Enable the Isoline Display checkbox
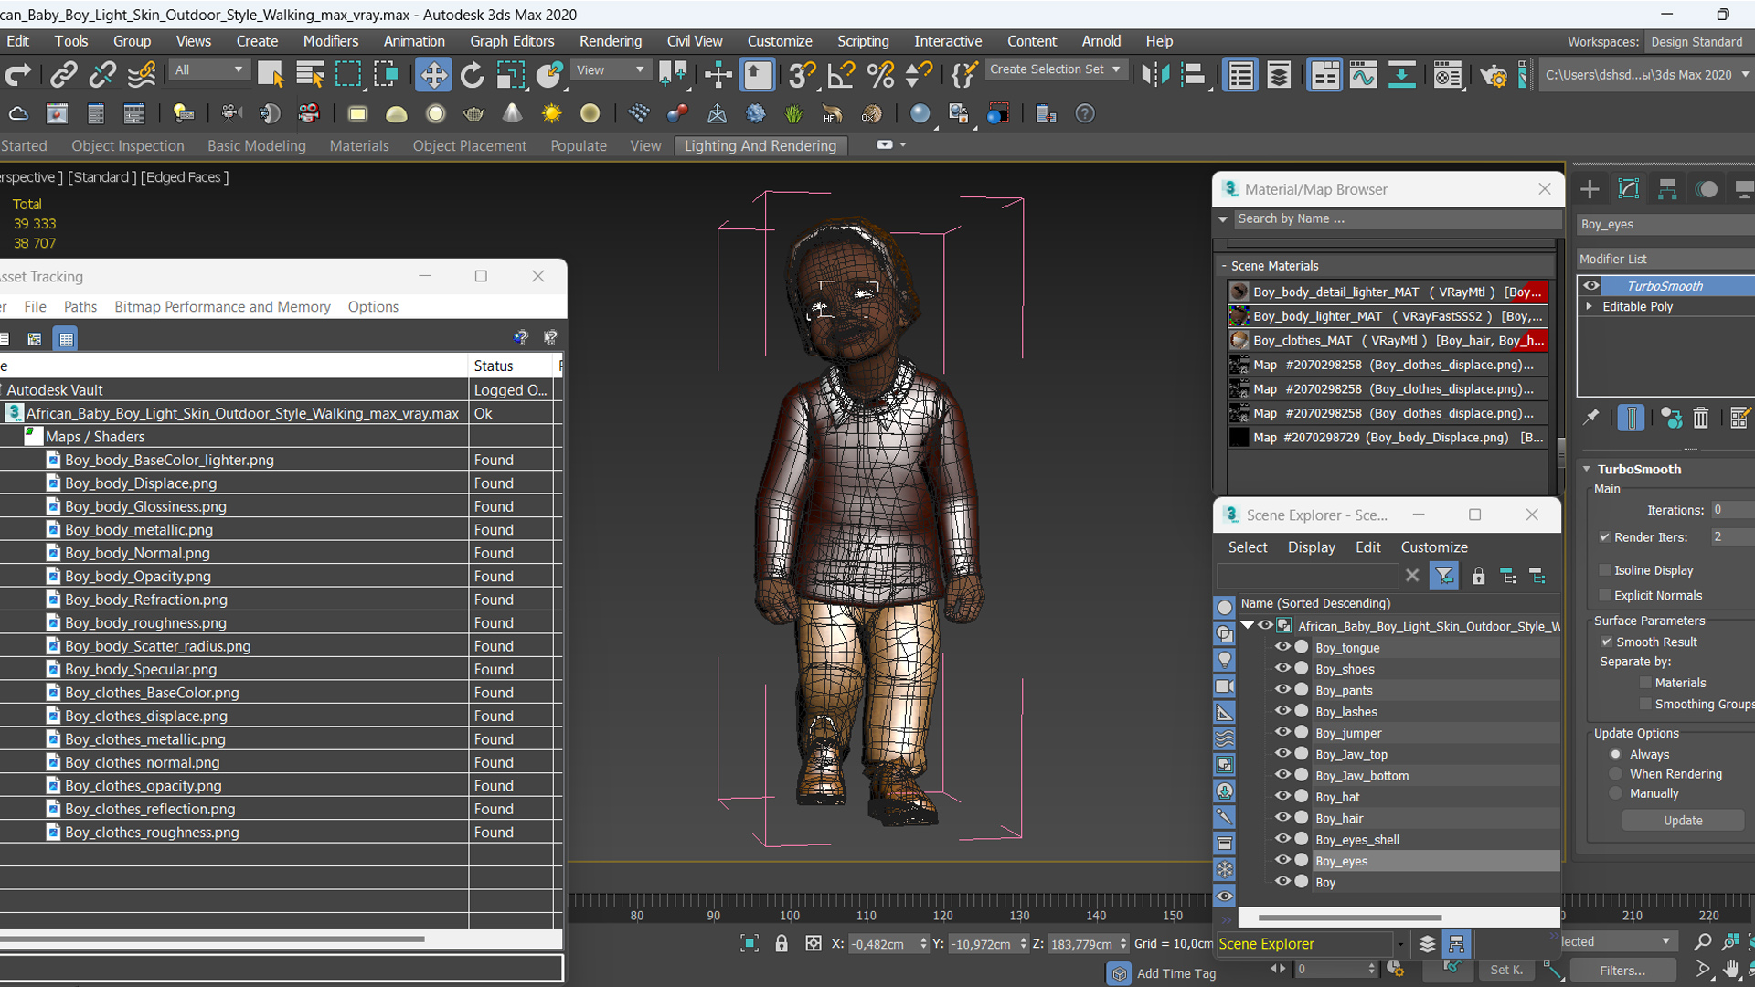The image size is (1755, 987). tap(1604, 570)
